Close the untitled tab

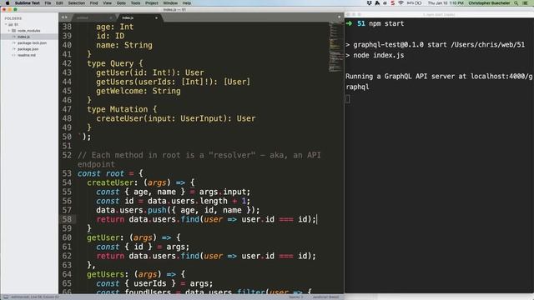coord(111,17)
